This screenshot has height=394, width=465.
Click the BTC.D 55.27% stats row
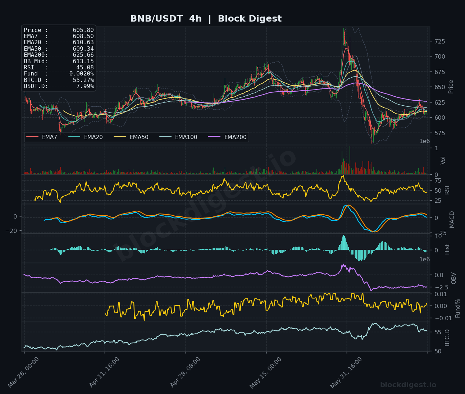[59, 80]
